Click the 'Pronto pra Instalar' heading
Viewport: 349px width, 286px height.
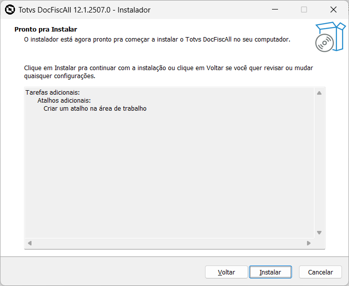[x=46, y=29]
